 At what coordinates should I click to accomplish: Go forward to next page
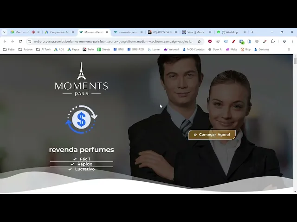13,42
